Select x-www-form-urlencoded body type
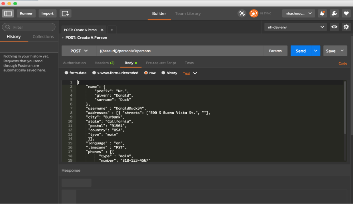 (x=94, y=73)
